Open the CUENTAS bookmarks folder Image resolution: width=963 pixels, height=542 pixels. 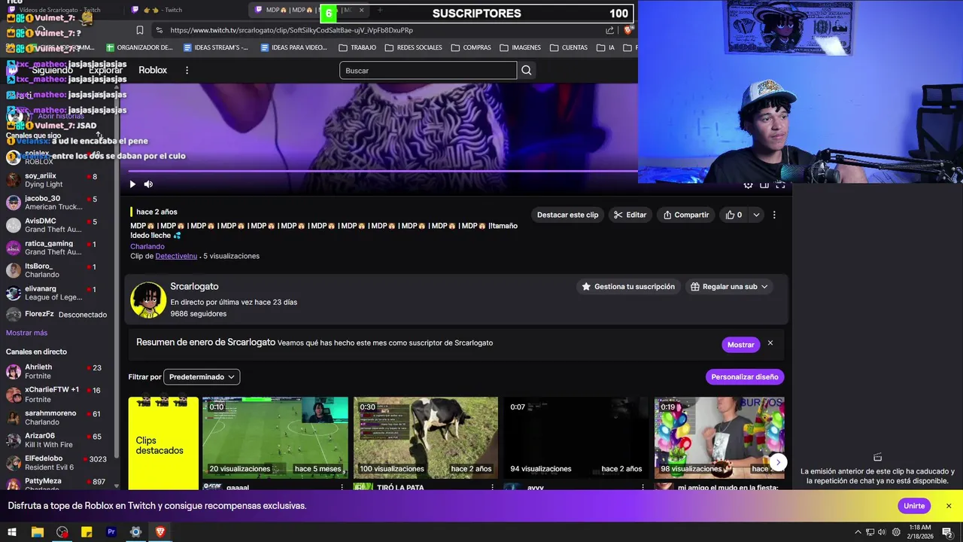569,47
